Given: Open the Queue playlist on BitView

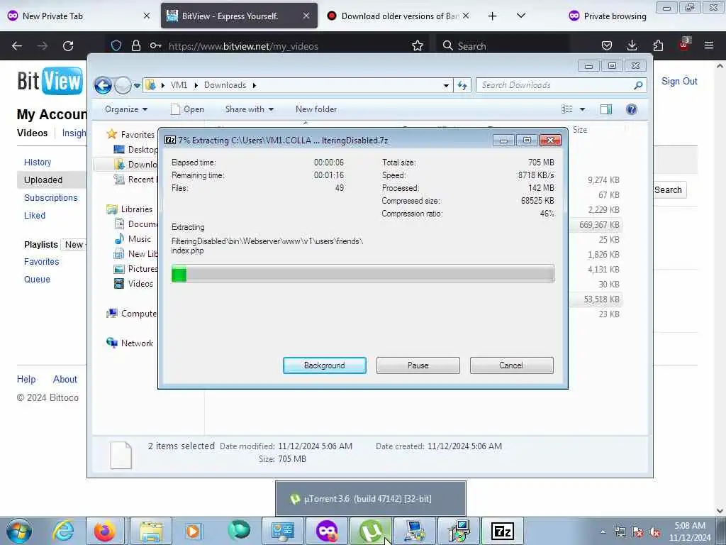Looking at the screenshot, I should coord(37,280).
